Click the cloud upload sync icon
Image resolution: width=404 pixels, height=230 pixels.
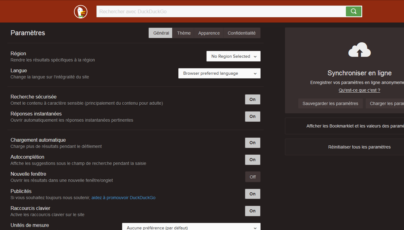pyautogui.click(x=359, y=50)
